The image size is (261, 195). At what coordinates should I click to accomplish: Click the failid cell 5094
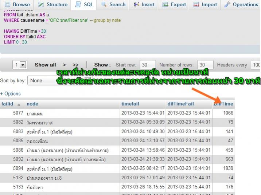[x=18, y=168]
